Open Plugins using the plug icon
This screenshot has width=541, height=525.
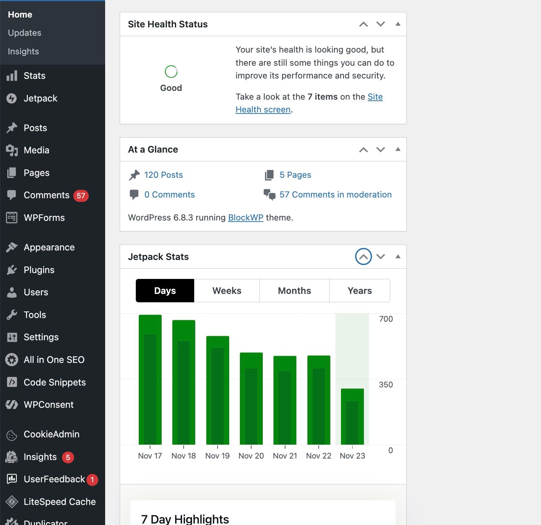(12, 270)
